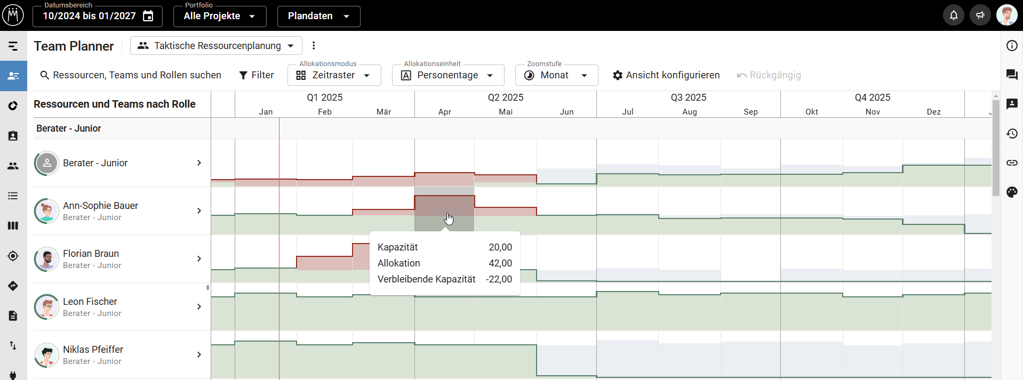Open the announcements megaphone icon
Image resolution: width=1023 pixels, height=380 pixels.
click(980, 15)
